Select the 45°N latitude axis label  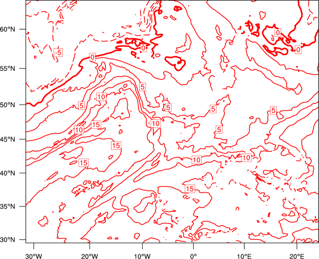(8, 139)
